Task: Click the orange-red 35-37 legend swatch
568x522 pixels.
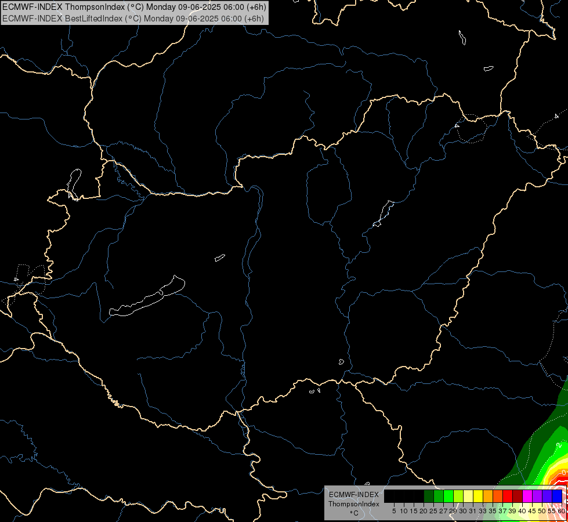Action: tap(498, 496)
